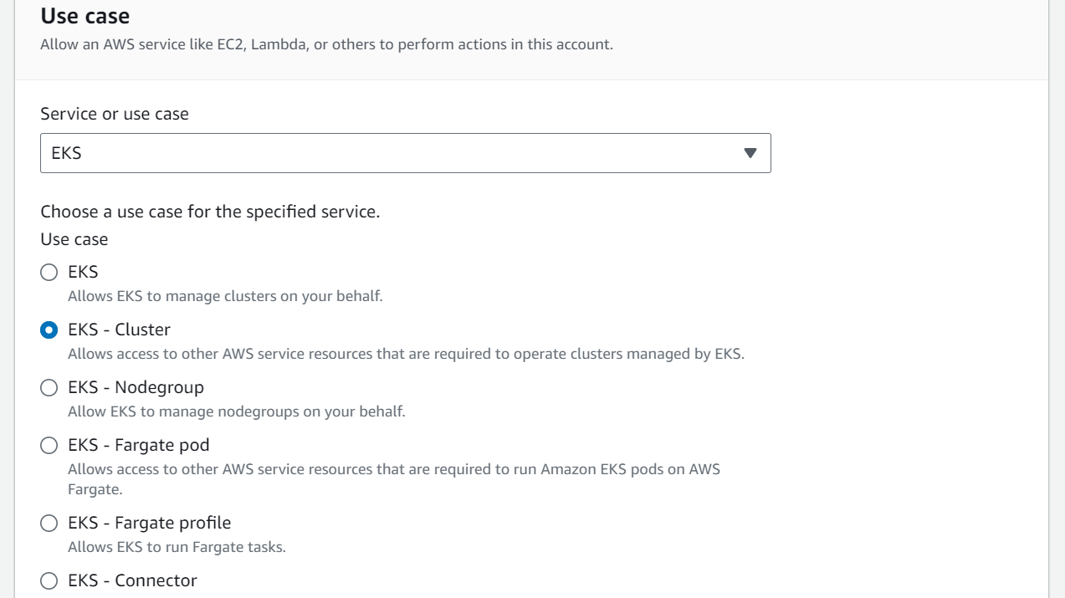Image resolution: width=1065 pixels, height=598 pixels.
Task: Click the Fargate profile description text
Action: [177, 547]
